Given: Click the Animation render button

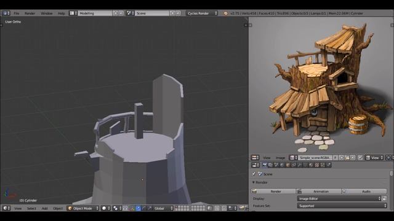Looking at the screenshot, I should click(319, 192).
